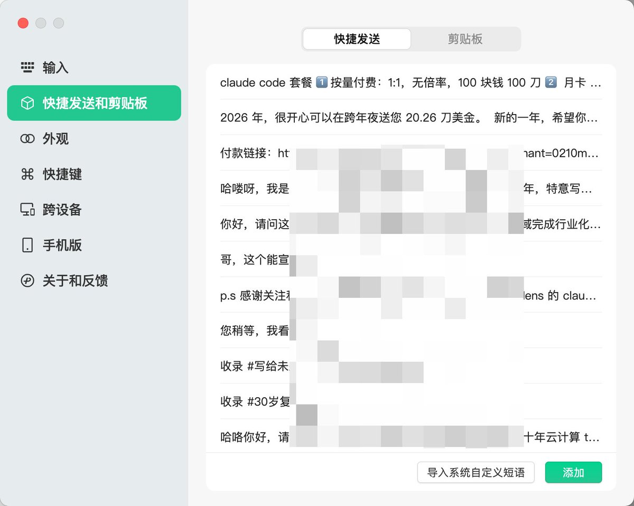Select the phrase starting '你好，请问这'

pos(411,224)
